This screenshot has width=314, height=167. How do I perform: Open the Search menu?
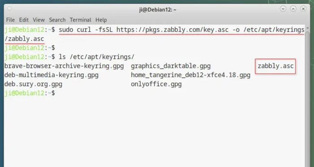57,20
